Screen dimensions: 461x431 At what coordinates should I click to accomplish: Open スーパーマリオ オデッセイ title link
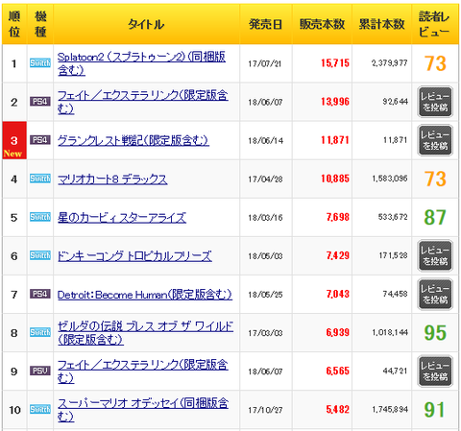[142, 410]
